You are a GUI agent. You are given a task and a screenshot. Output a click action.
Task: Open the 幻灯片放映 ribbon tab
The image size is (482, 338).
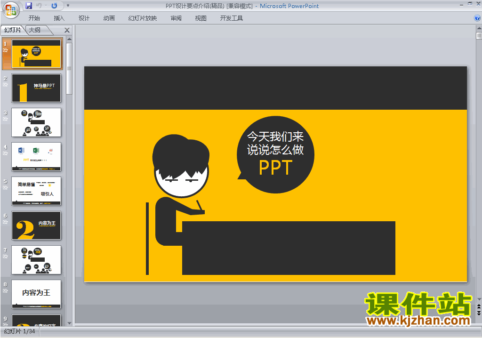point(143,18)
